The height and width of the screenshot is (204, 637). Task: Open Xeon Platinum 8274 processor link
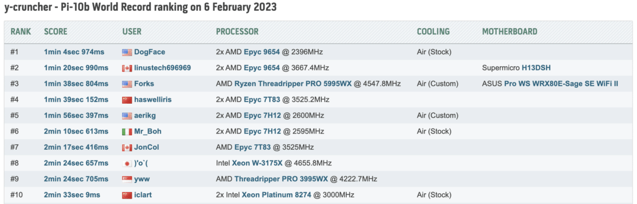click(277, 195)
